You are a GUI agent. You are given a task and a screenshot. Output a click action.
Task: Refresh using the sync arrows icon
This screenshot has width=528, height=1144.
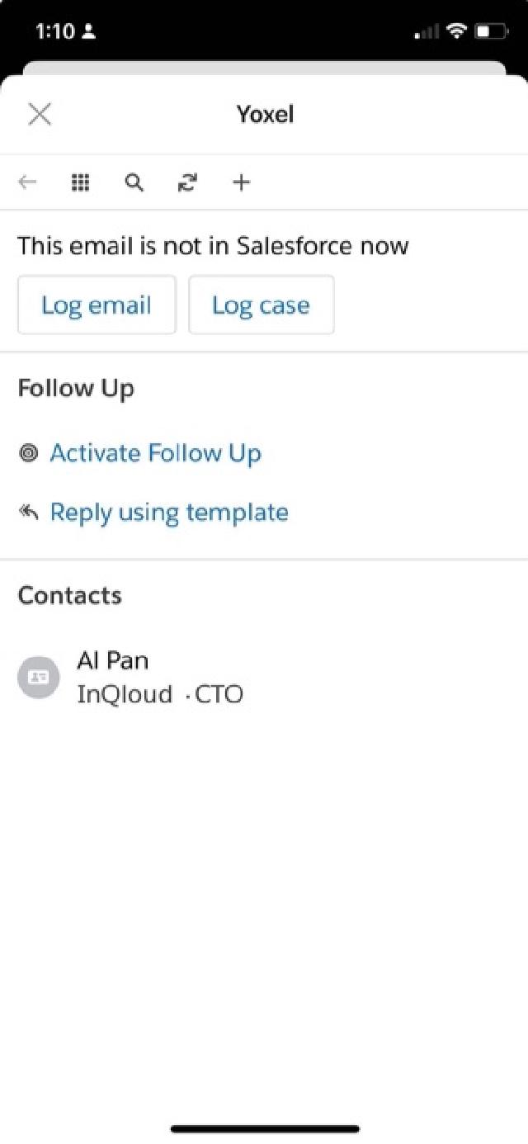[x=187, y=182]
